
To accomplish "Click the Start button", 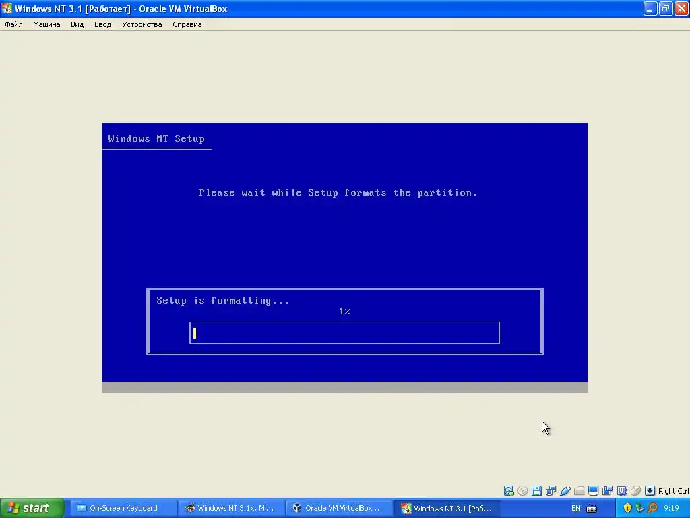I will [x=32, y=508].
